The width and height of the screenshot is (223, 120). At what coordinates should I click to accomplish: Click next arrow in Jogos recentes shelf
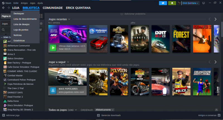(215, 19)
